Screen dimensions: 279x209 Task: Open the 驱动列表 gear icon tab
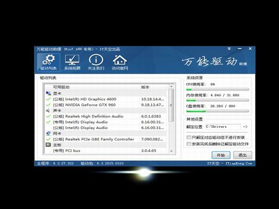[48, 62]
